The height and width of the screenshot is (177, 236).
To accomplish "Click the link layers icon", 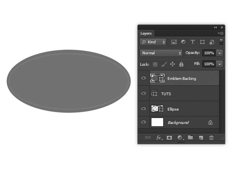I will (147, 137).
